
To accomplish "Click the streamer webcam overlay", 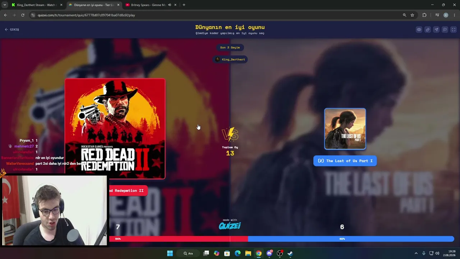I will point(54,210).
